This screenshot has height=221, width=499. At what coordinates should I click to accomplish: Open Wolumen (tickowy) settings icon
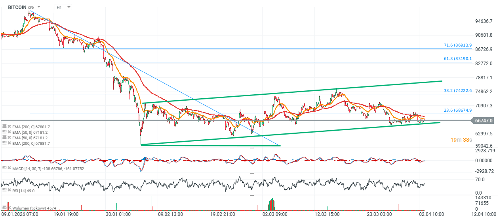[4, 208]
